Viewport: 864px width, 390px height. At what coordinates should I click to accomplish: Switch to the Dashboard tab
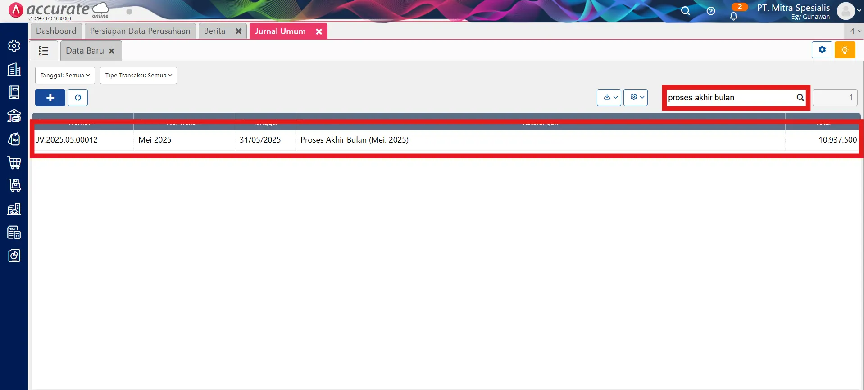coord(56,31)
